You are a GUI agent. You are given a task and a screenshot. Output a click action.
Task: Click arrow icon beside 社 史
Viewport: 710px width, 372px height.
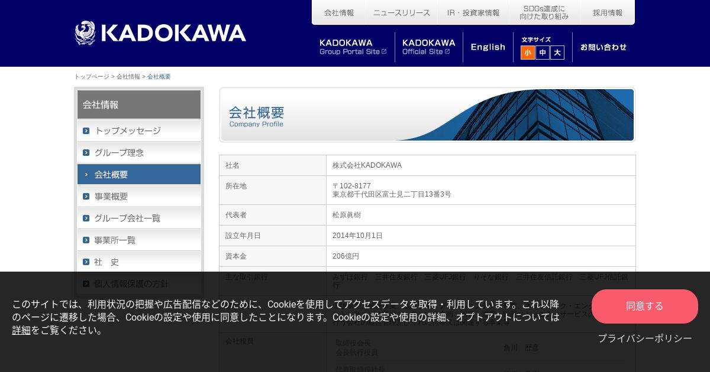[x=86, y=262]
